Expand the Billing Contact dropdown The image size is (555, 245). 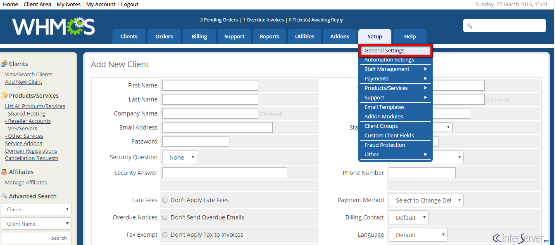tap(409, 218)
